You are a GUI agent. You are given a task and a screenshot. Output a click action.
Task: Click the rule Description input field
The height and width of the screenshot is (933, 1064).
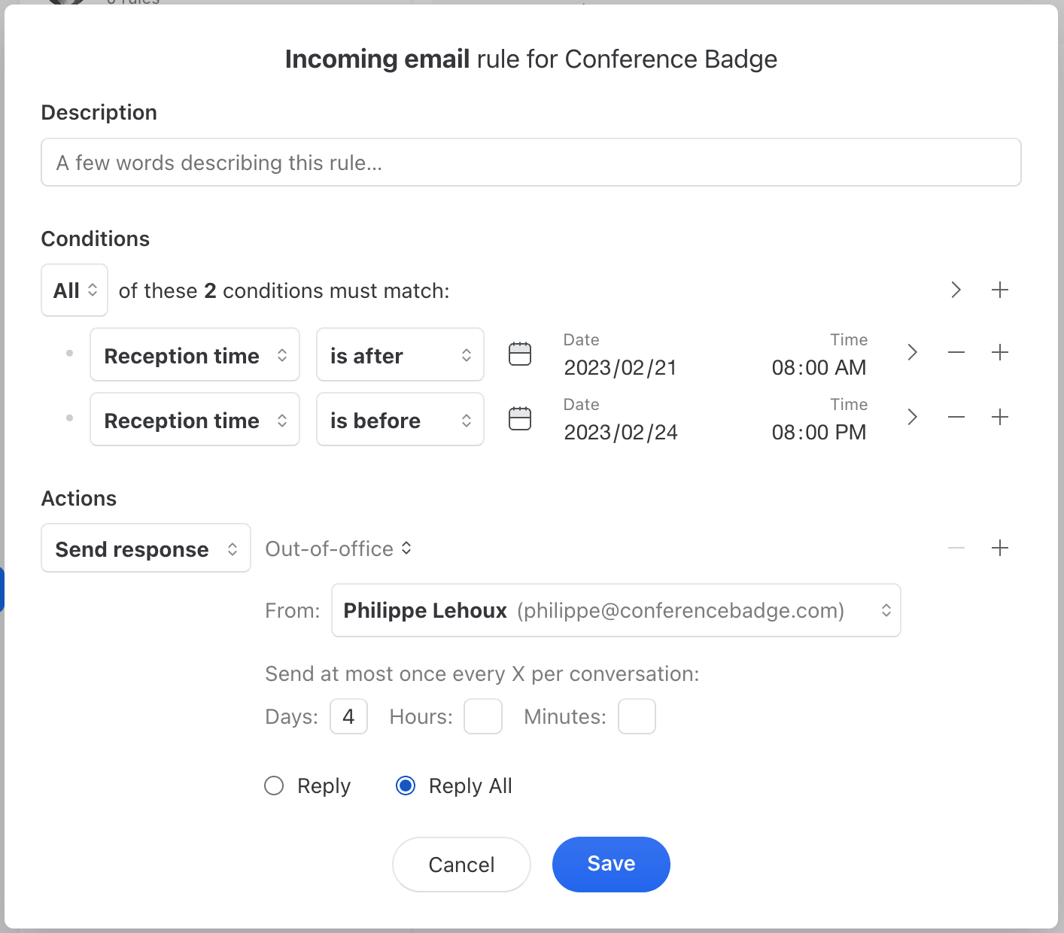531,162
